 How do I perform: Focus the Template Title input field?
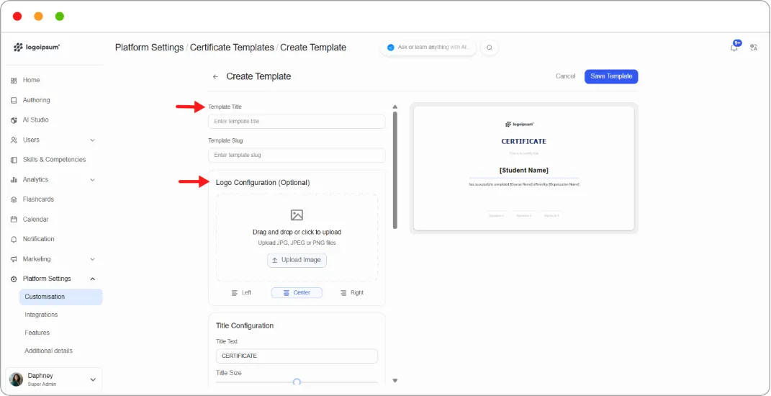click(297, 122)
